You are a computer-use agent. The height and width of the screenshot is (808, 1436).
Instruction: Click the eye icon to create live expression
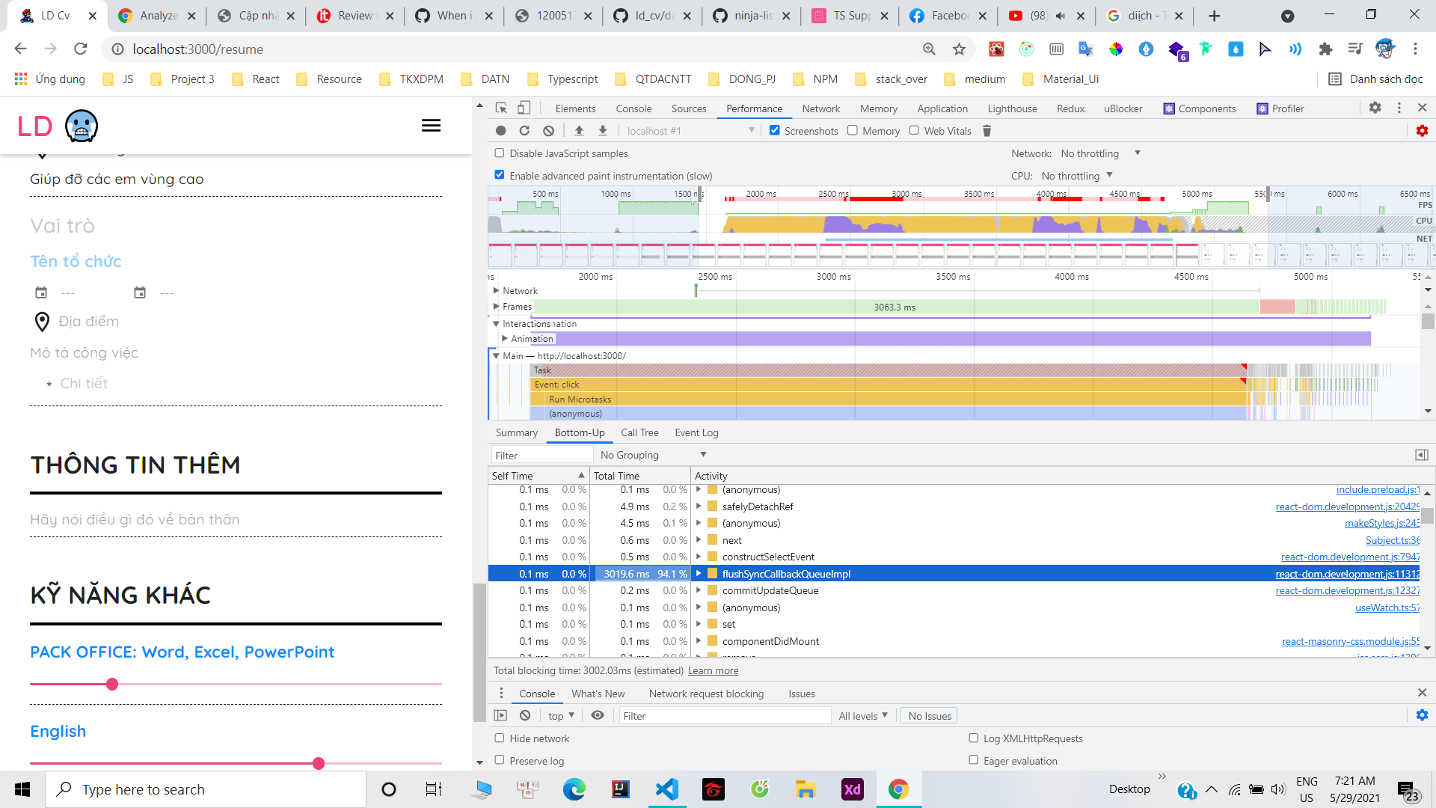(598, 715)
